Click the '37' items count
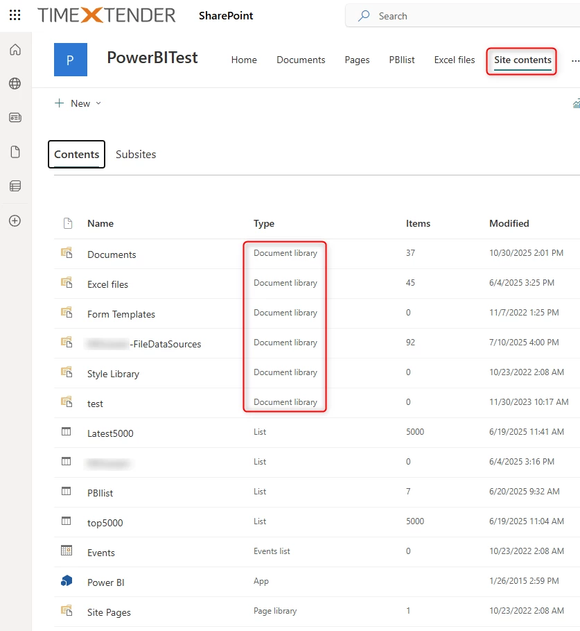Viewport: 580px width, 631px height. pos(410,252)
